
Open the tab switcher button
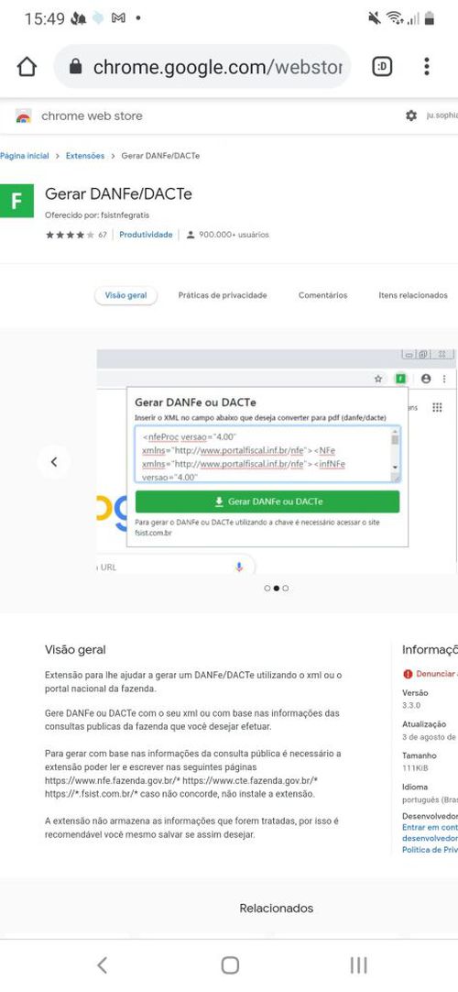pos(382,66)
